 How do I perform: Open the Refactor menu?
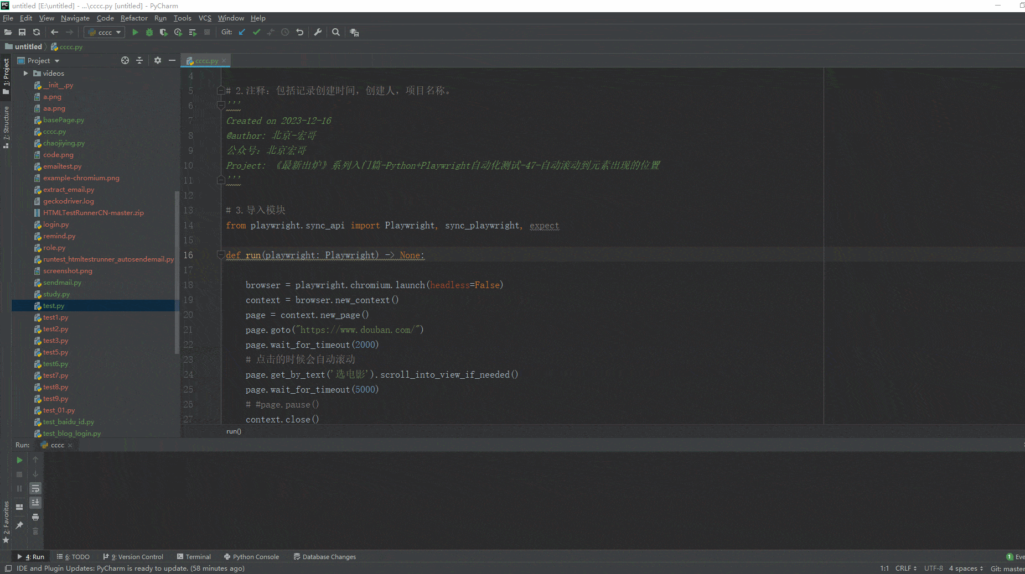coord(134,18)
